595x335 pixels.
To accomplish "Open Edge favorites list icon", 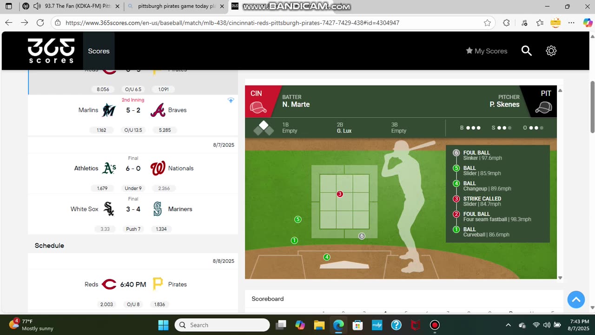I will point(540,23).
